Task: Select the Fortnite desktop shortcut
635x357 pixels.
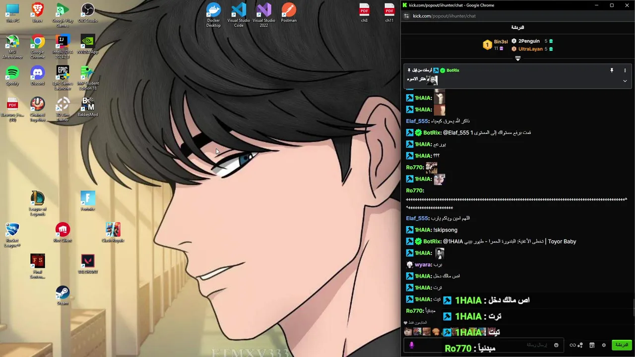Action: tap(88, 201)
